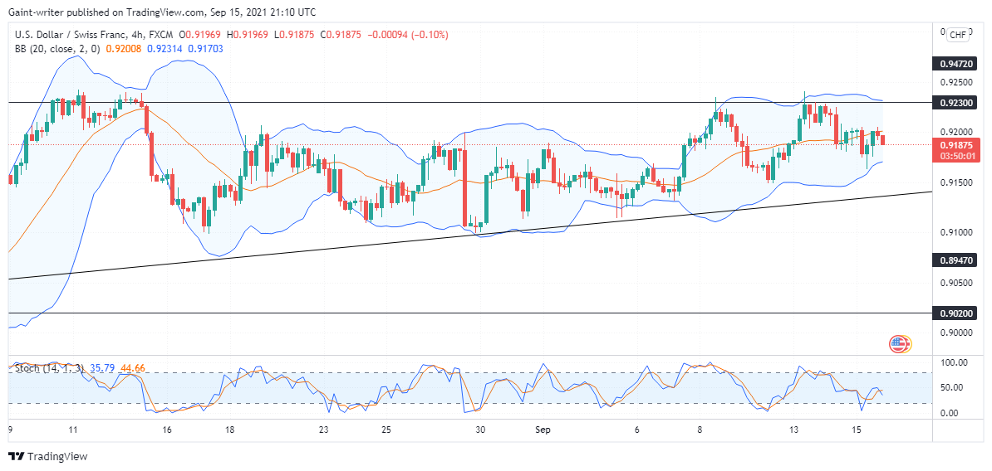Click the US flag economic event icon
The height and width of the screenshot is (471, 992).
898,344
